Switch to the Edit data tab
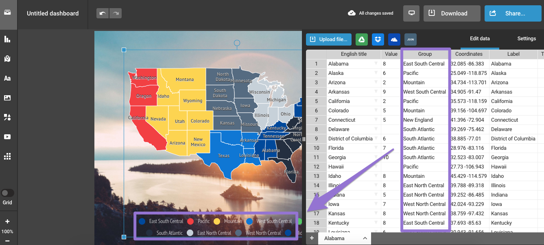 [480, 39]
